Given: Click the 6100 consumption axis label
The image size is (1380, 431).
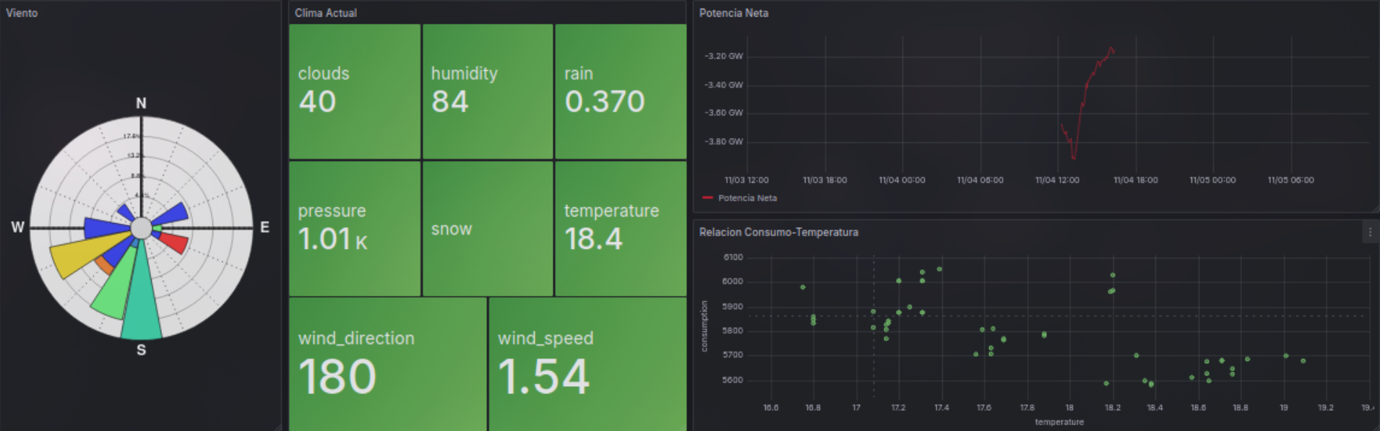Looking at the screenshot, I should pos(733,258).
